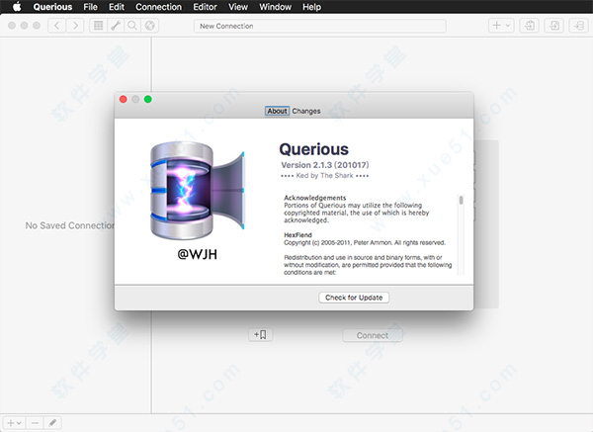Select the About tab
Viewport: 593px width, 432px height.
(x=277, y=112)
